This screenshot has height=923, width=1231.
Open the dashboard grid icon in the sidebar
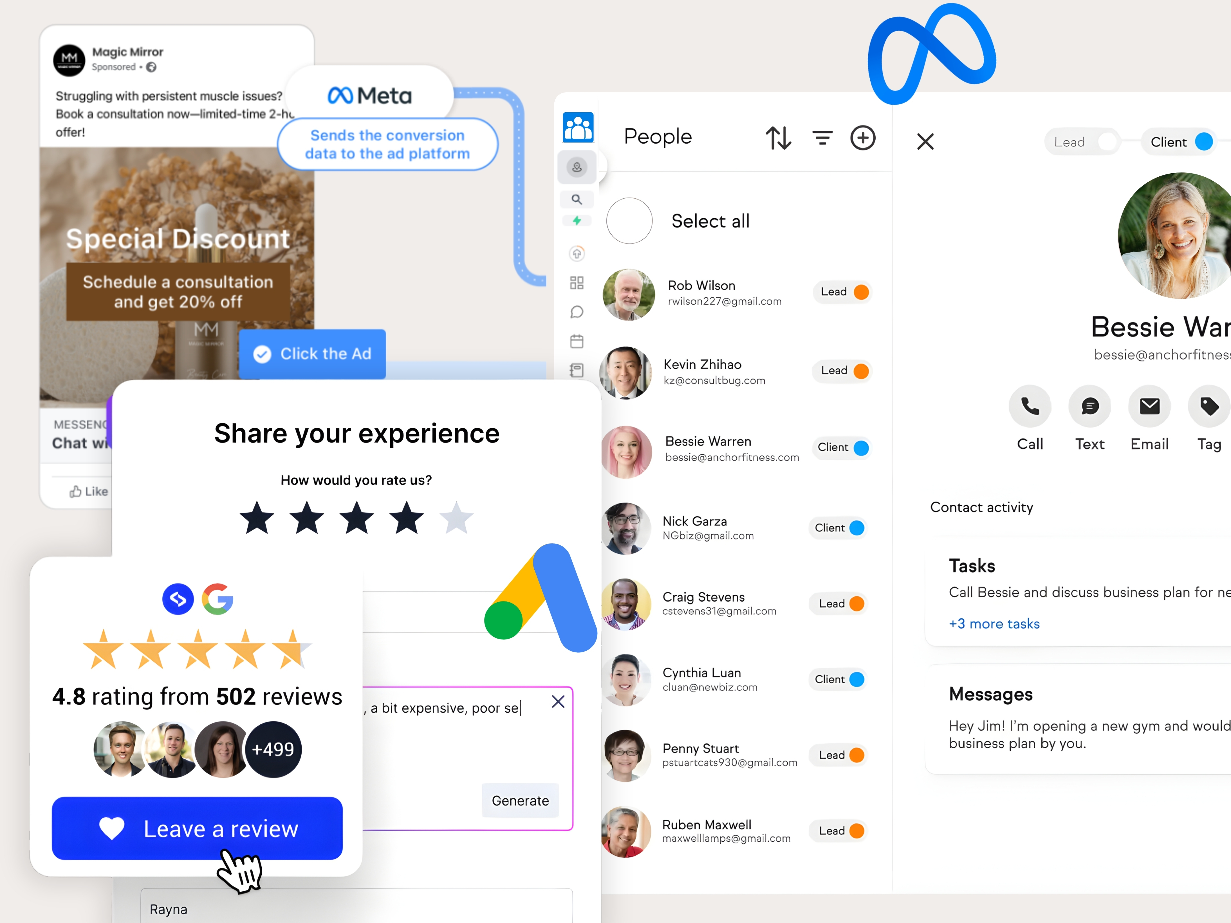pyautogui.click(x=577, y=283)
